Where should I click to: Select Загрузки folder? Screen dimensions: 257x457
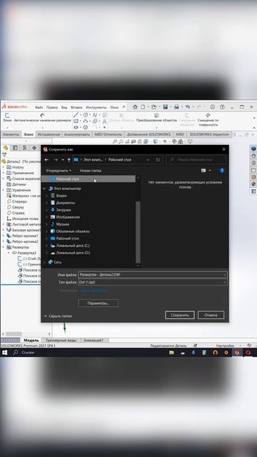61,210
